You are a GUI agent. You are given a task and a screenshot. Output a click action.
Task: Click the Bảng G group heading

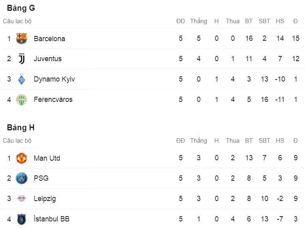(21, 8)
